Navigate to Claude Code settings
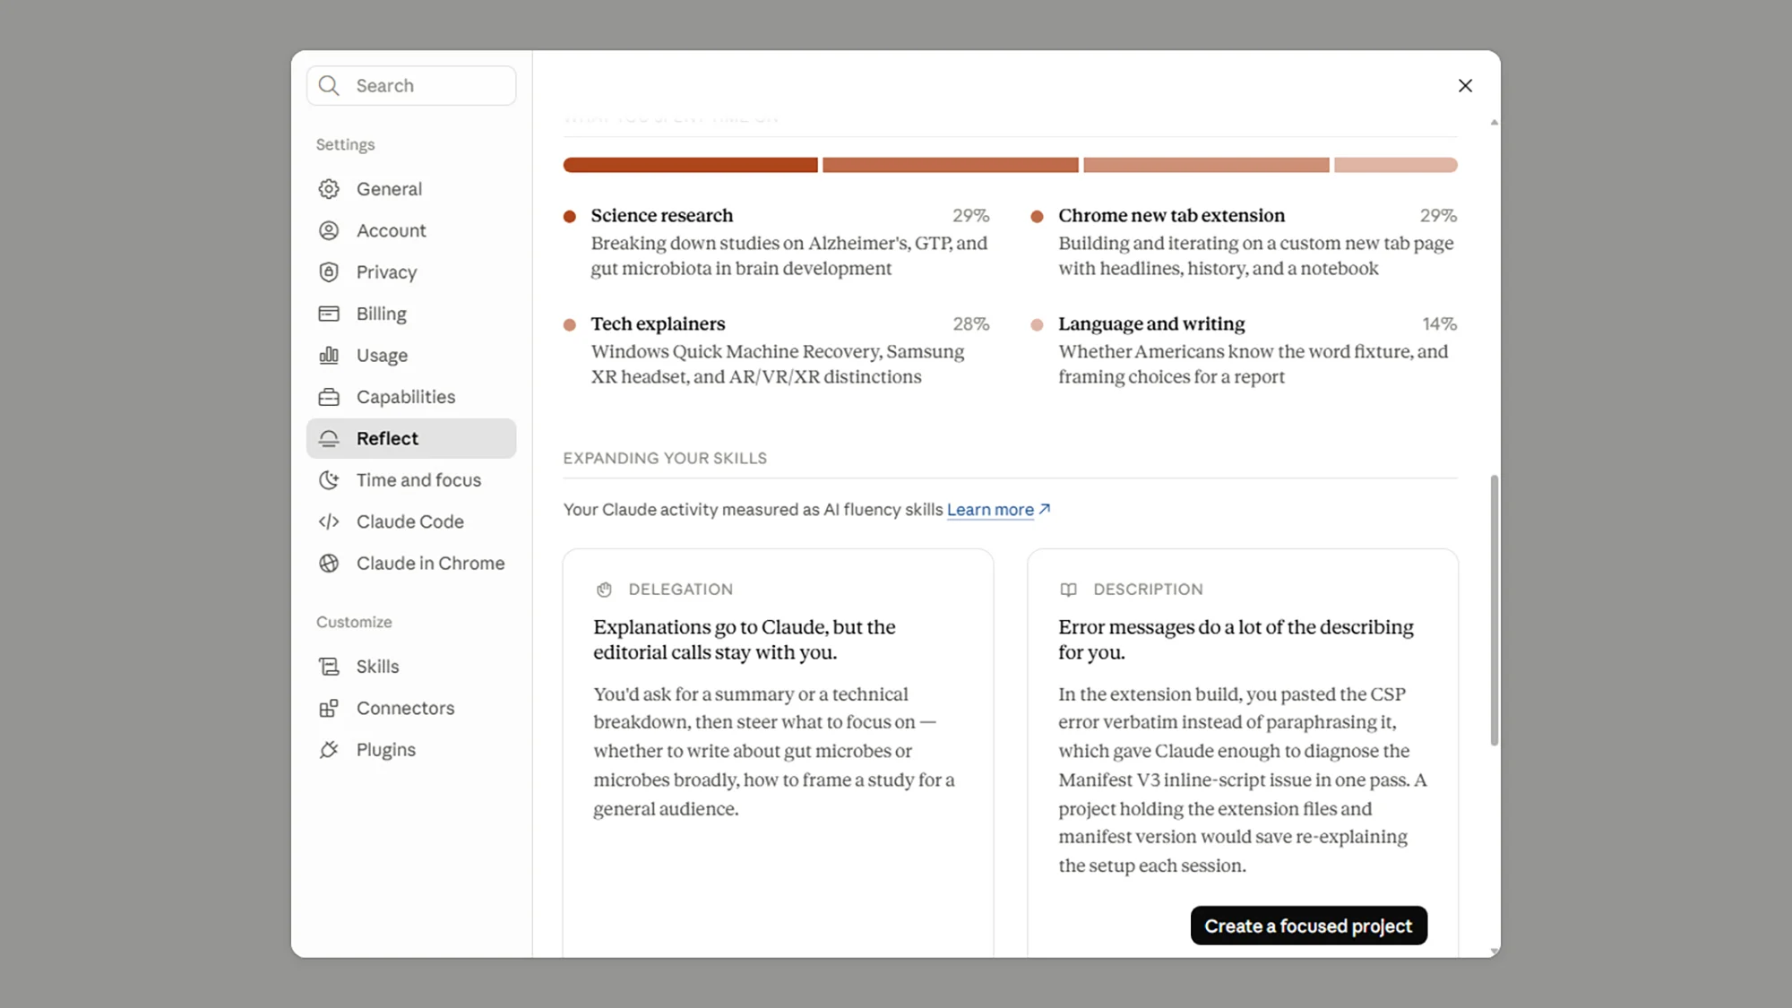The image size is (1792, 1008). pyautogui.click(x=411, y=521)
